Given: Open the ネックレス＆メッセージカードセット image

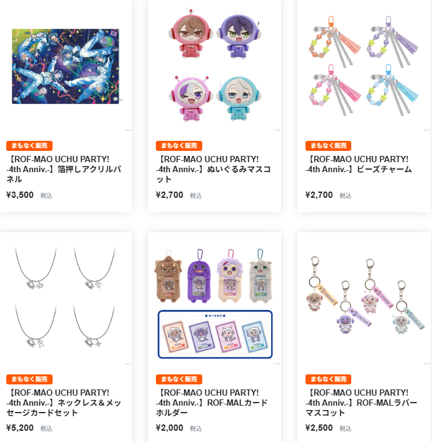Looking at the screenshot, I should tap(66, 299).
